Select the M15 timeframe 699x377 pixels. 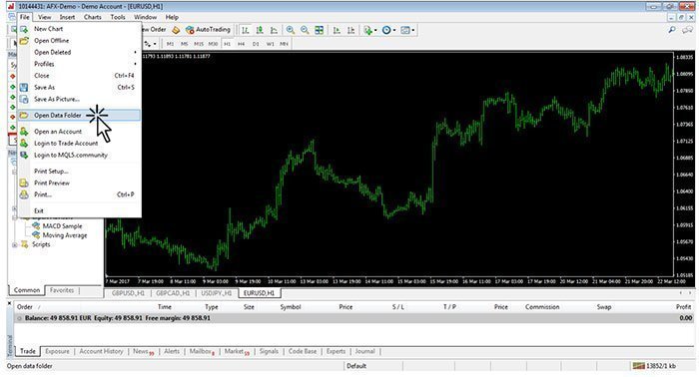coord(199,44)
